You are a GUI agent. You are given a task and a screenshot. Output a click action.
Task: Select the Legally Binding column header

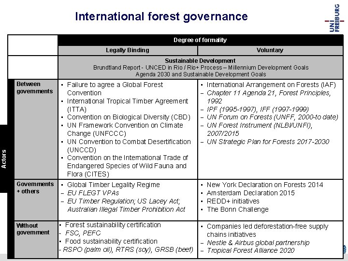128,50
